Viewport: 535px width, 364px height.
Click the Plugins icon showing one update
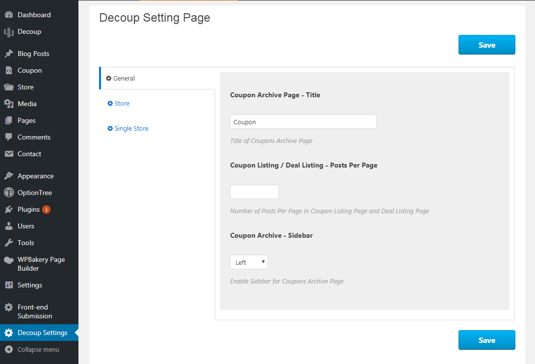[x=10, y=209]
